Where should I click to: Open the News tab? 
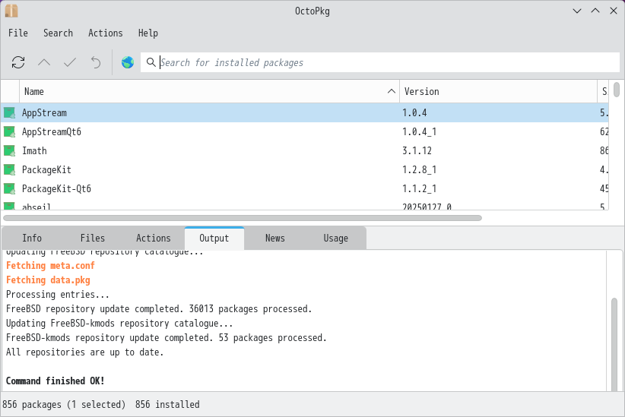tap(275, 238)
